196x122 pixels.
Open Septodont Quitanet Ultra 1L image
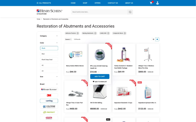click(x=148, y=92)
